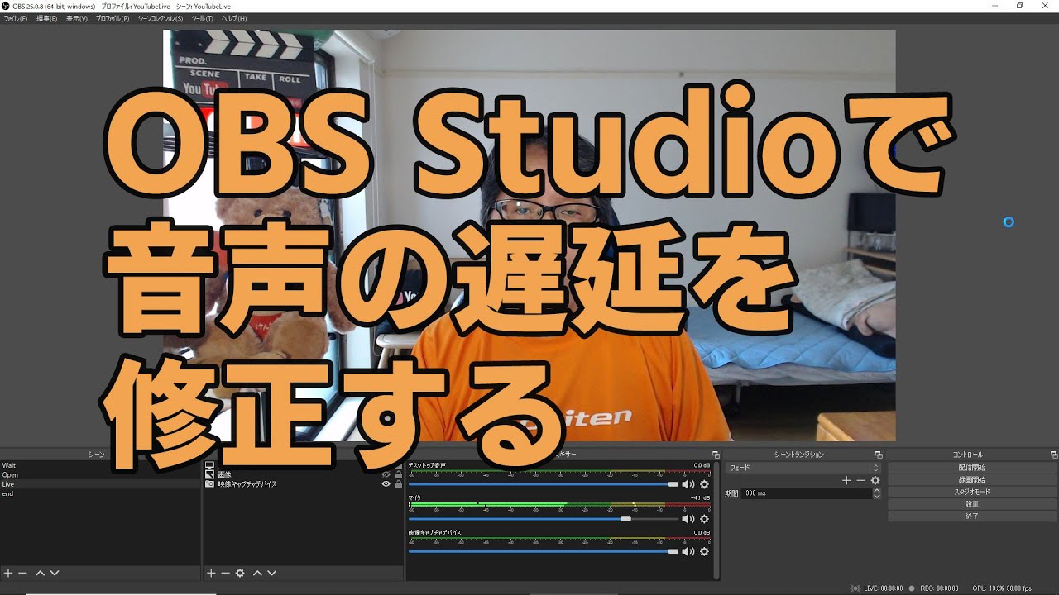Move scene down in Scenes list

[x=55, y=573]
